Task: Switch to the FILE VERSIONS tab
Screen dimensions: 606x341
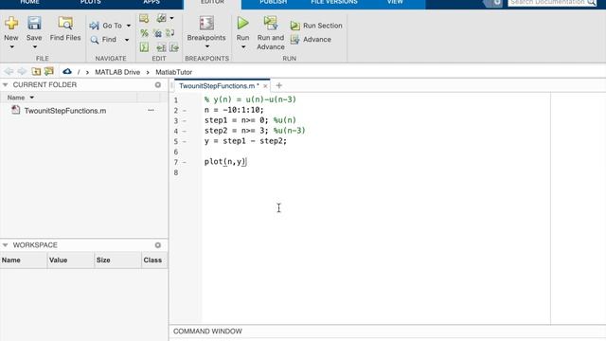Action: point(334,2)
